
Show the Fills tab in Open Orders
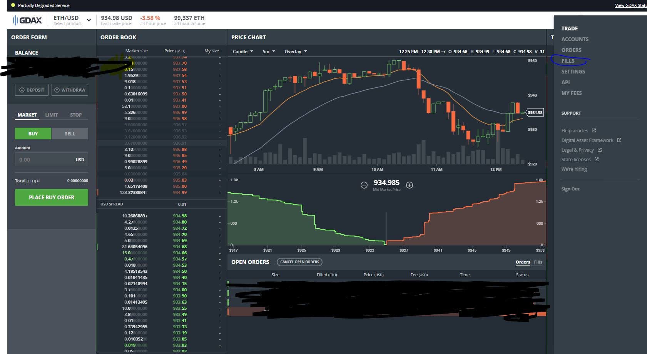coord(538,262)
